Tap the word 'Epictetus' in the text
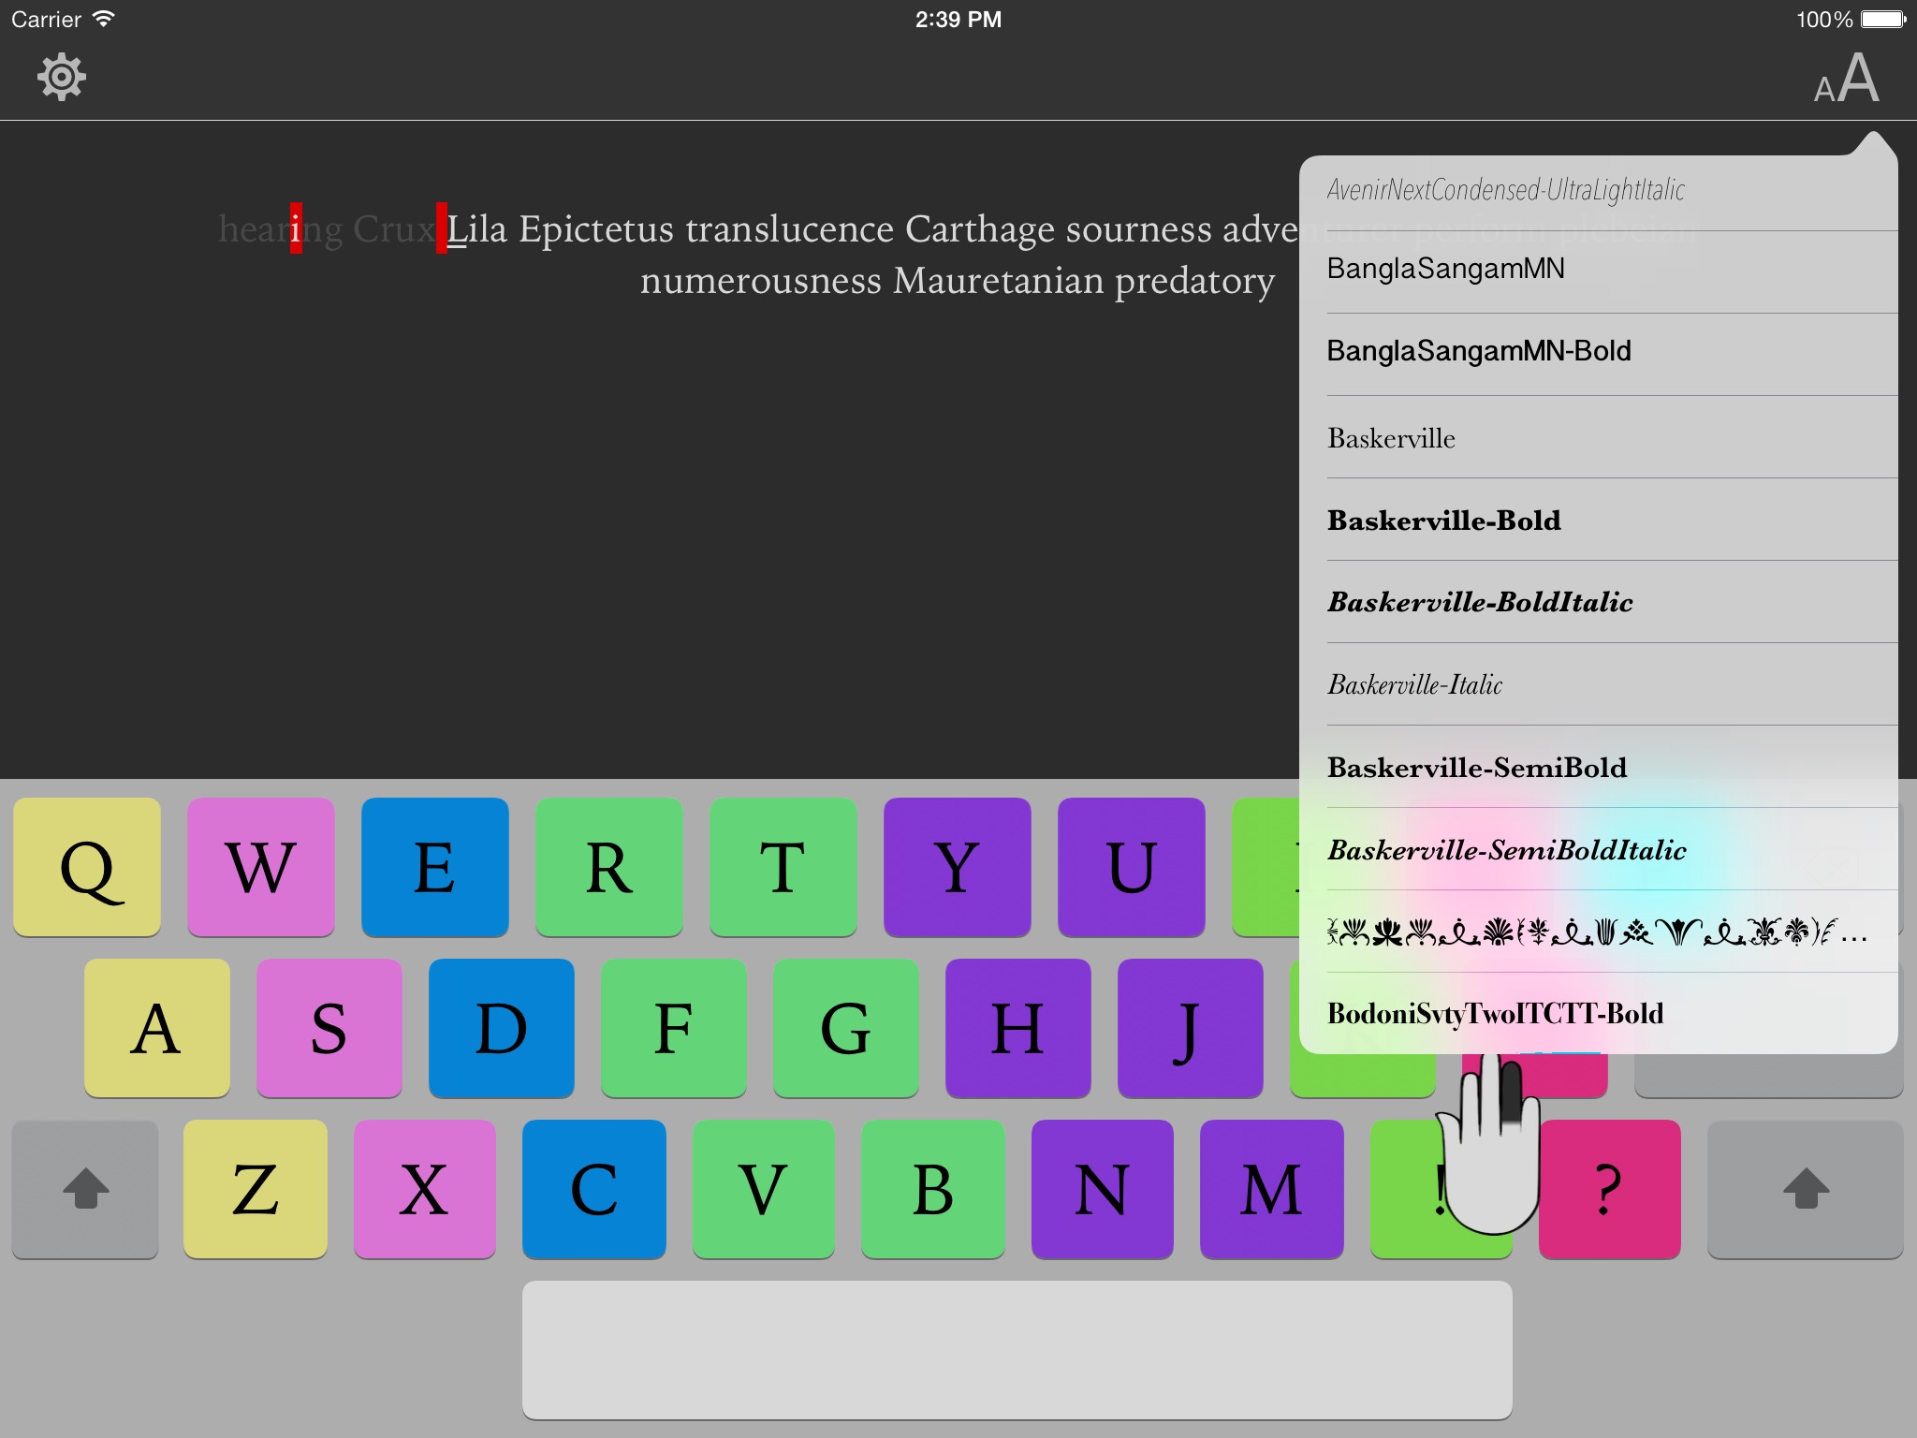Viewport: 1917px width, 1438px height. click(596, 230)
